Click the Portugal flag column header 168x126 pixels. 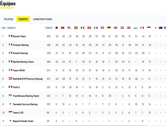62,28
